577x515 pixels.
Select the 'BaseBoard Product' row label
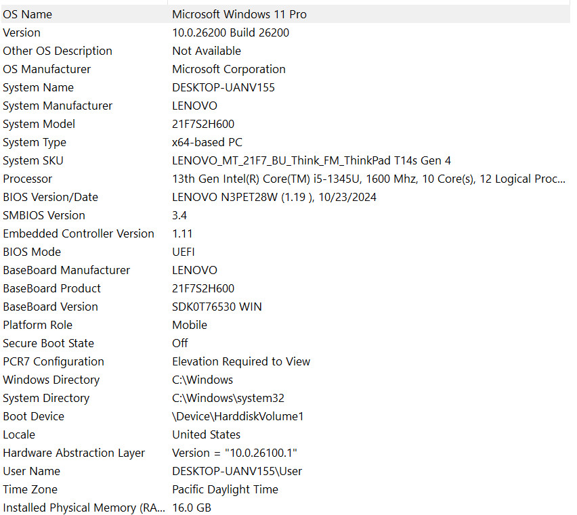pos(51,288)
